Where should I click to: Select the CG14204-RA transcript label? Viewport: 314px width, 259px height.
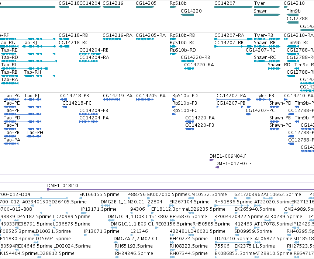pos(94,57)
